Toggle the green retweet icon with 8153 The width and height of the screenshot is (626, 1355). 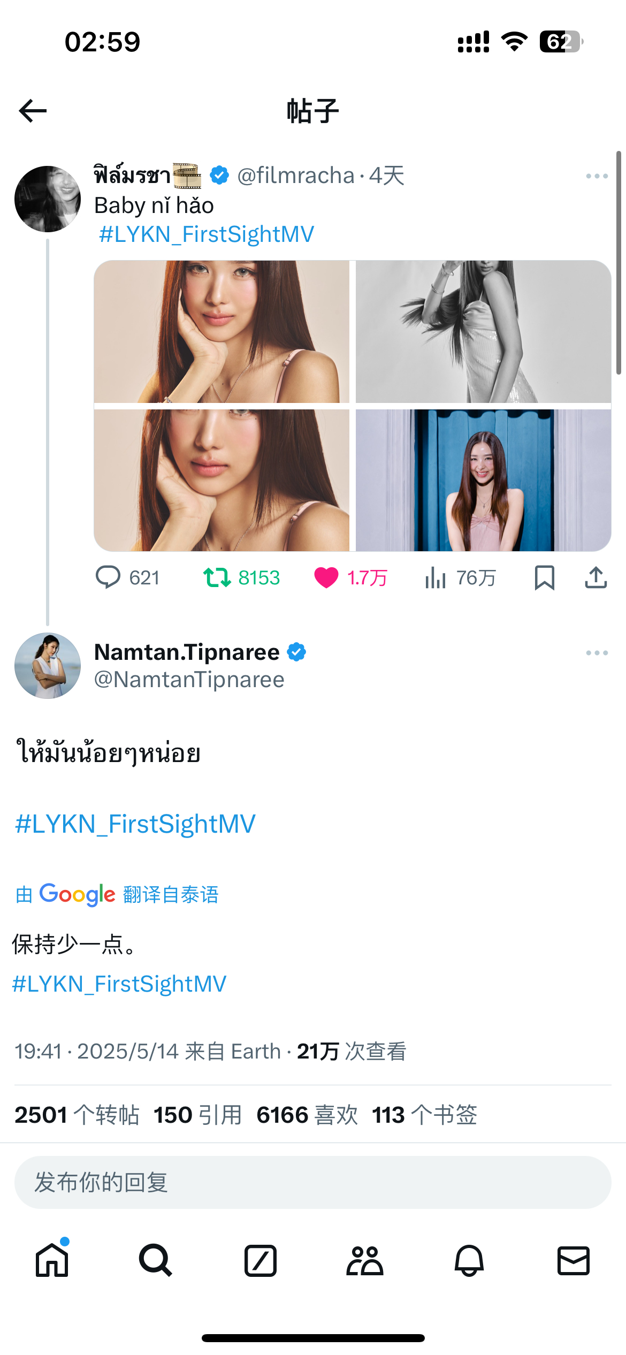click(217, 577)
